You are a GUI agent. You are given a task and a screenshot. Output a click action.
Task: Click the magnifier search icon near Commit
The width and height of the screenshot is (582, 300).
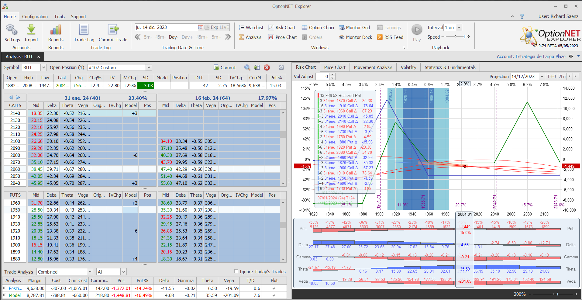247,67
